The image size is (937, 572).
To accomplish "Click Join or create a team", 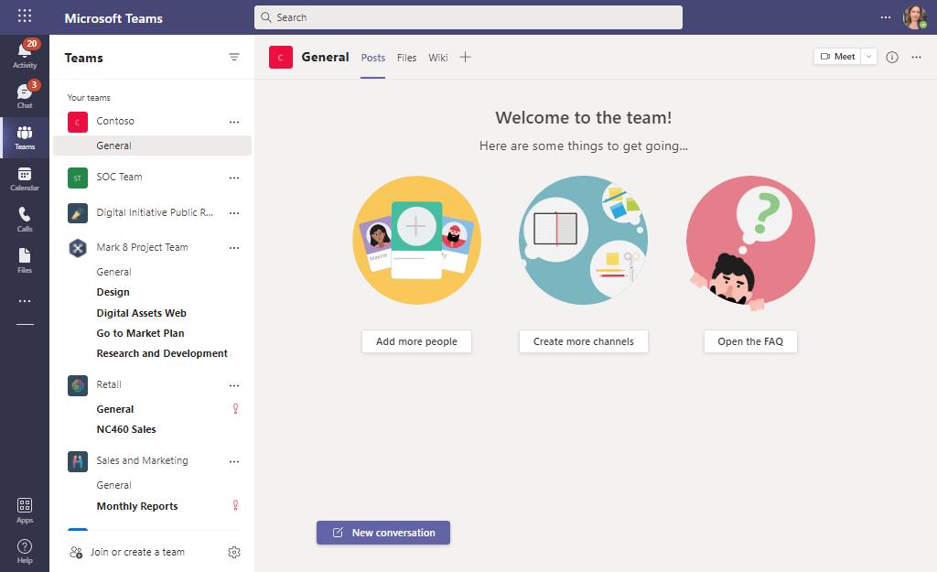I will coord(126,552).
